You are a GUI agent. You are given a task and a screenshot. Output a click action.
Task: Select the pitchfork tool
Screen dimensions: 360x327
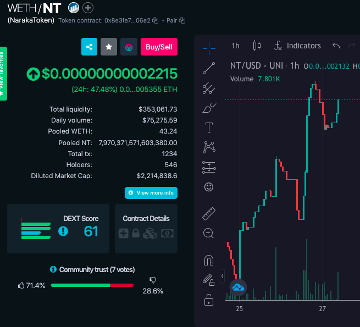click(x=209, y=88)
